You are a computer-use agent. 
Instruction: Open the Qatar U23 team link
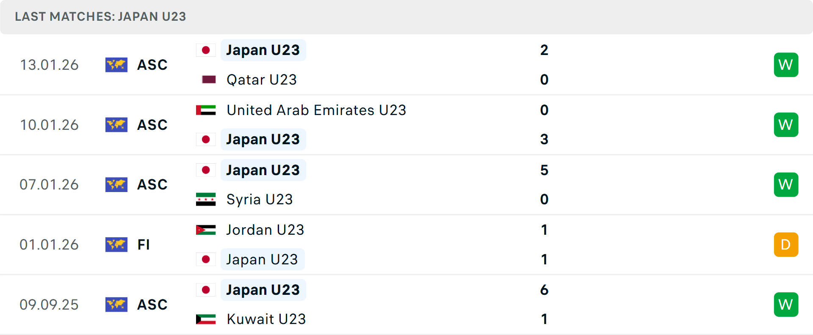click(261, 80)
